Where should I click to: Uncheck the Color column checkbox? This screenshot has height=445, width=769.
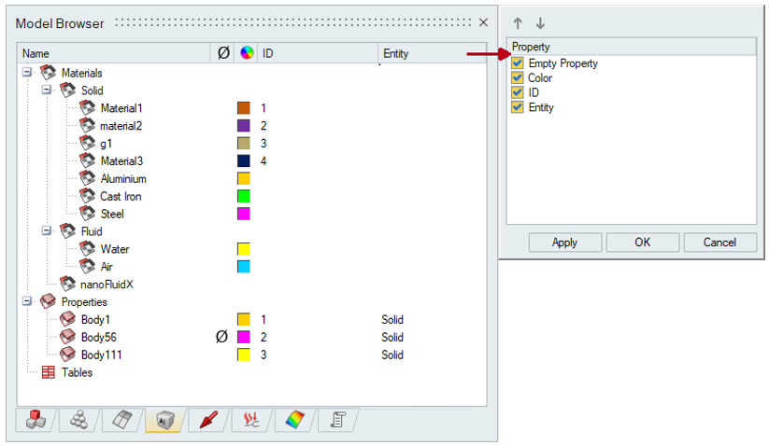517,77
